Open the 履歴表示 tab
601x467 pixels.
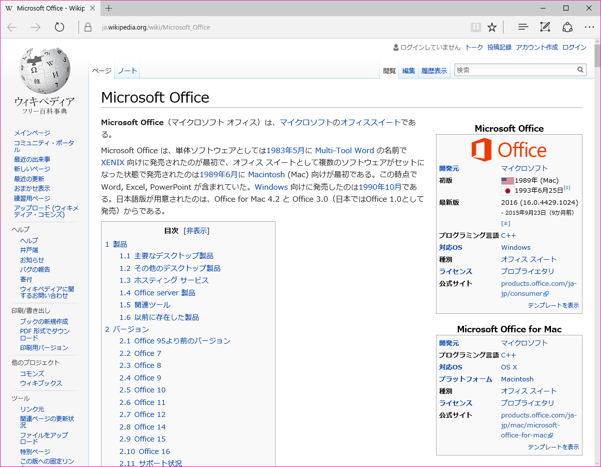point(434,71)
